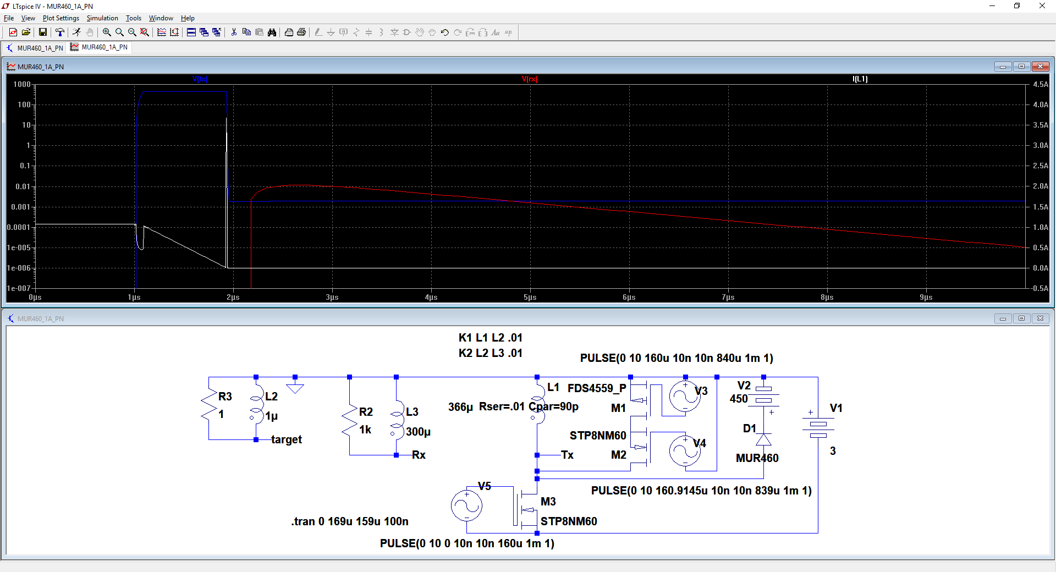Click the Cut scissors icon
Viewport: 1056px width, 572px height.
[x=234, y=32]
